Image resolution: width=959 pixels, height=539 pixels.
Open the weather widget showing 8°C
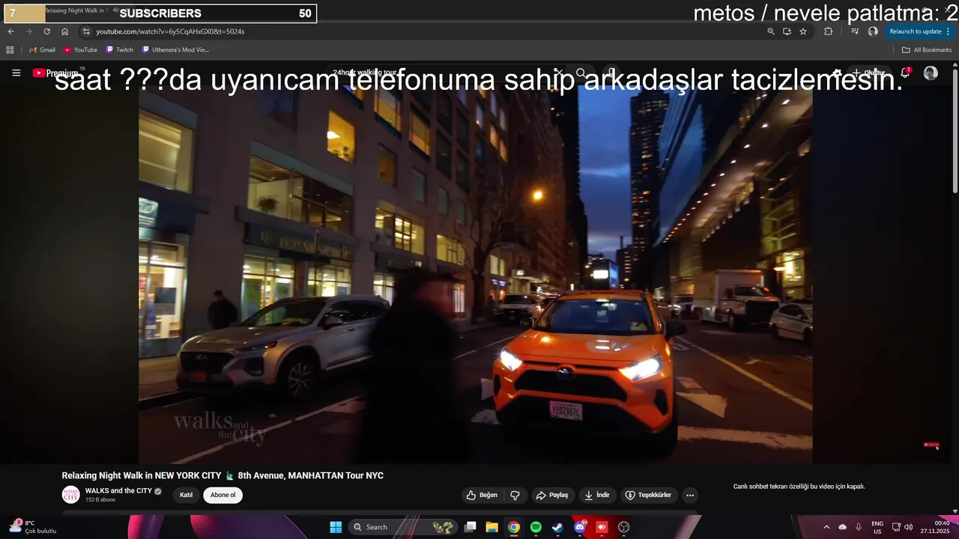[x=34, y=527]
